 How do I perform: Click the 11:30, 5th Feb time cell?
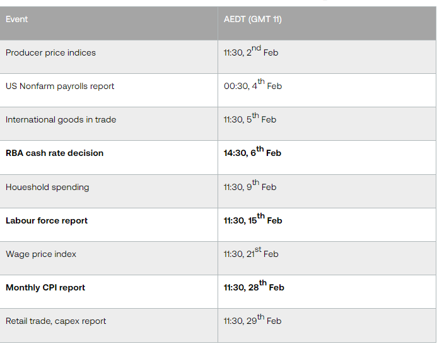[x=250, y=120]
